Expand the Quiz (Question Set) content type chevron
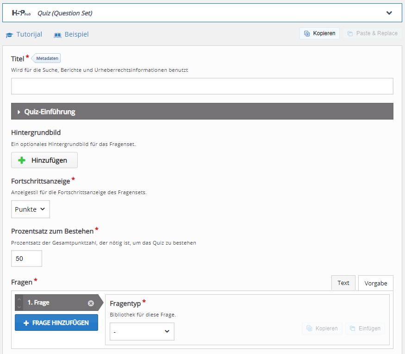Viewport: 405px width, 354px height. pyautogui.click(x=389, y=13)
